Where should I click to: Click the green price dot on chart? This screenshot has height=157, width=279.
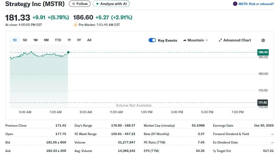68,53
